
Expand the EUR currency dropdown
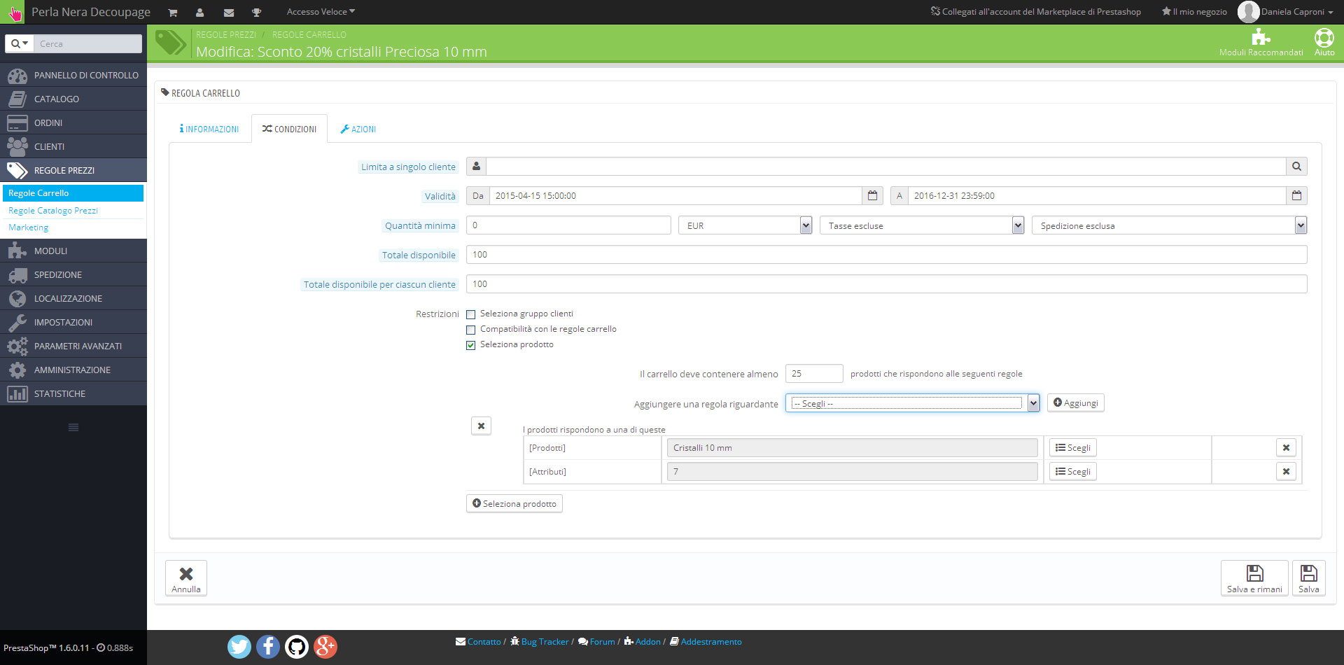point(745,225)
